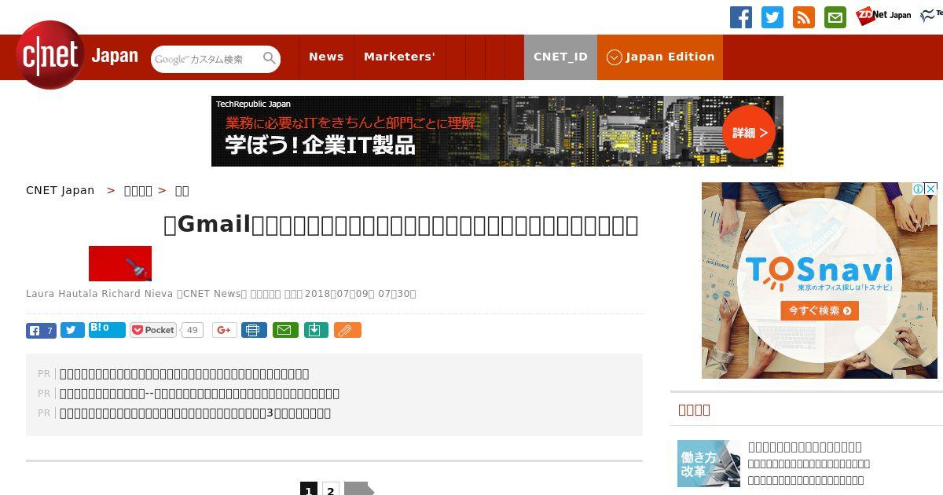
Task: Click the author byline Laura Hautala Richard Nieva
Action: tap(99, 294)
